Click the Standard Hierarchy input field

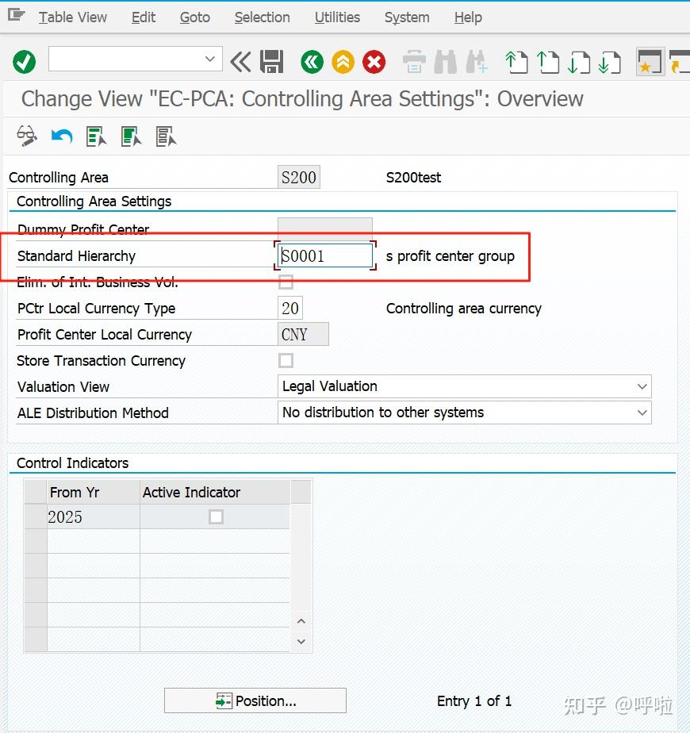[325, 255]
